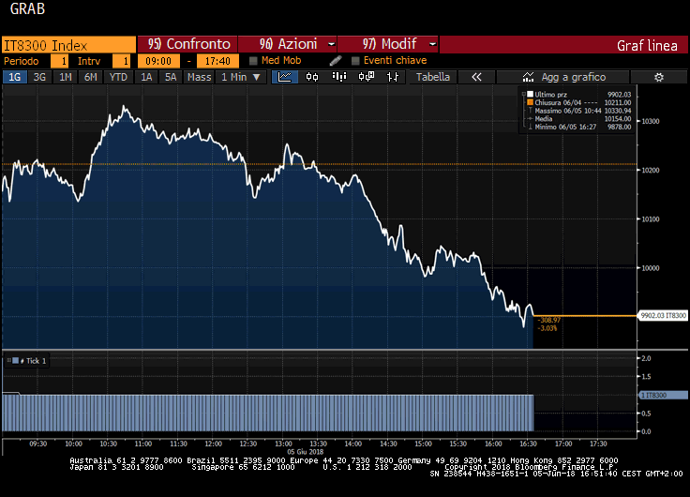
Task: Click the -308.97 change value
Action: [549, 320]
